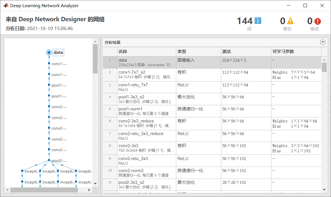The image size is (331, 197).
Task: Click the 144 layers count
Action: [245, 21]
